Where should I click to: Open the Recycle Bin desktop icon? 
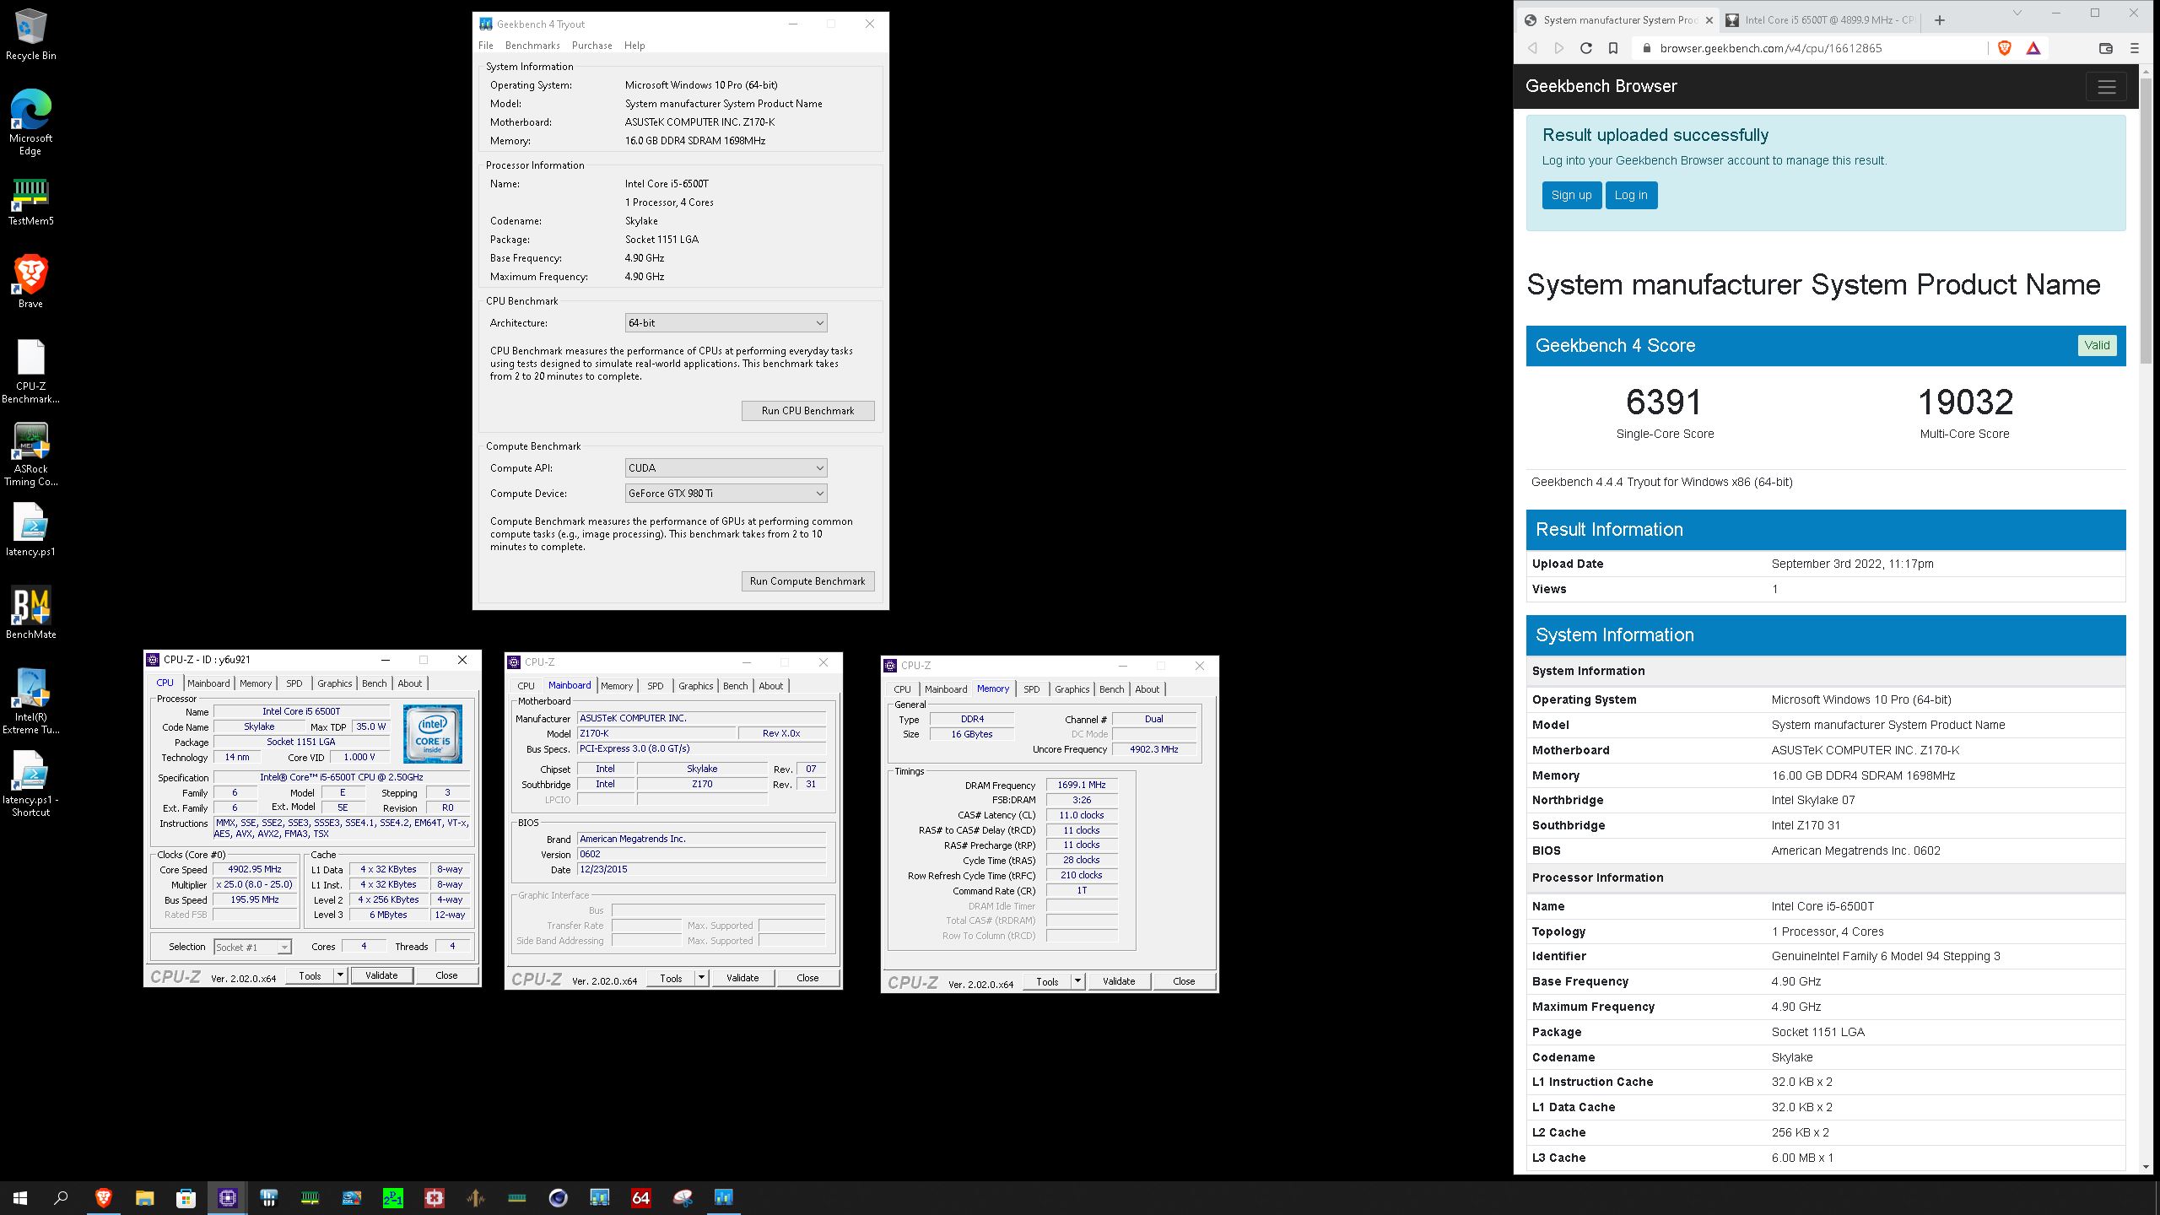point(31,35)
